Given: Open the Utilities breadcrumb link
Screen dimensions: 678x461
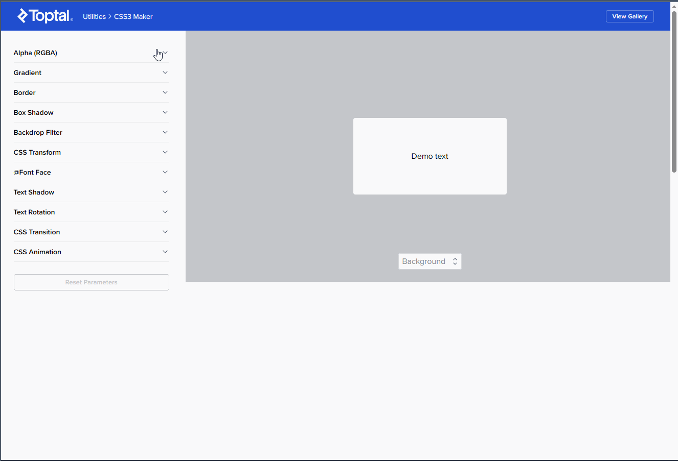Looking at the screenshot, I should 94,17.
